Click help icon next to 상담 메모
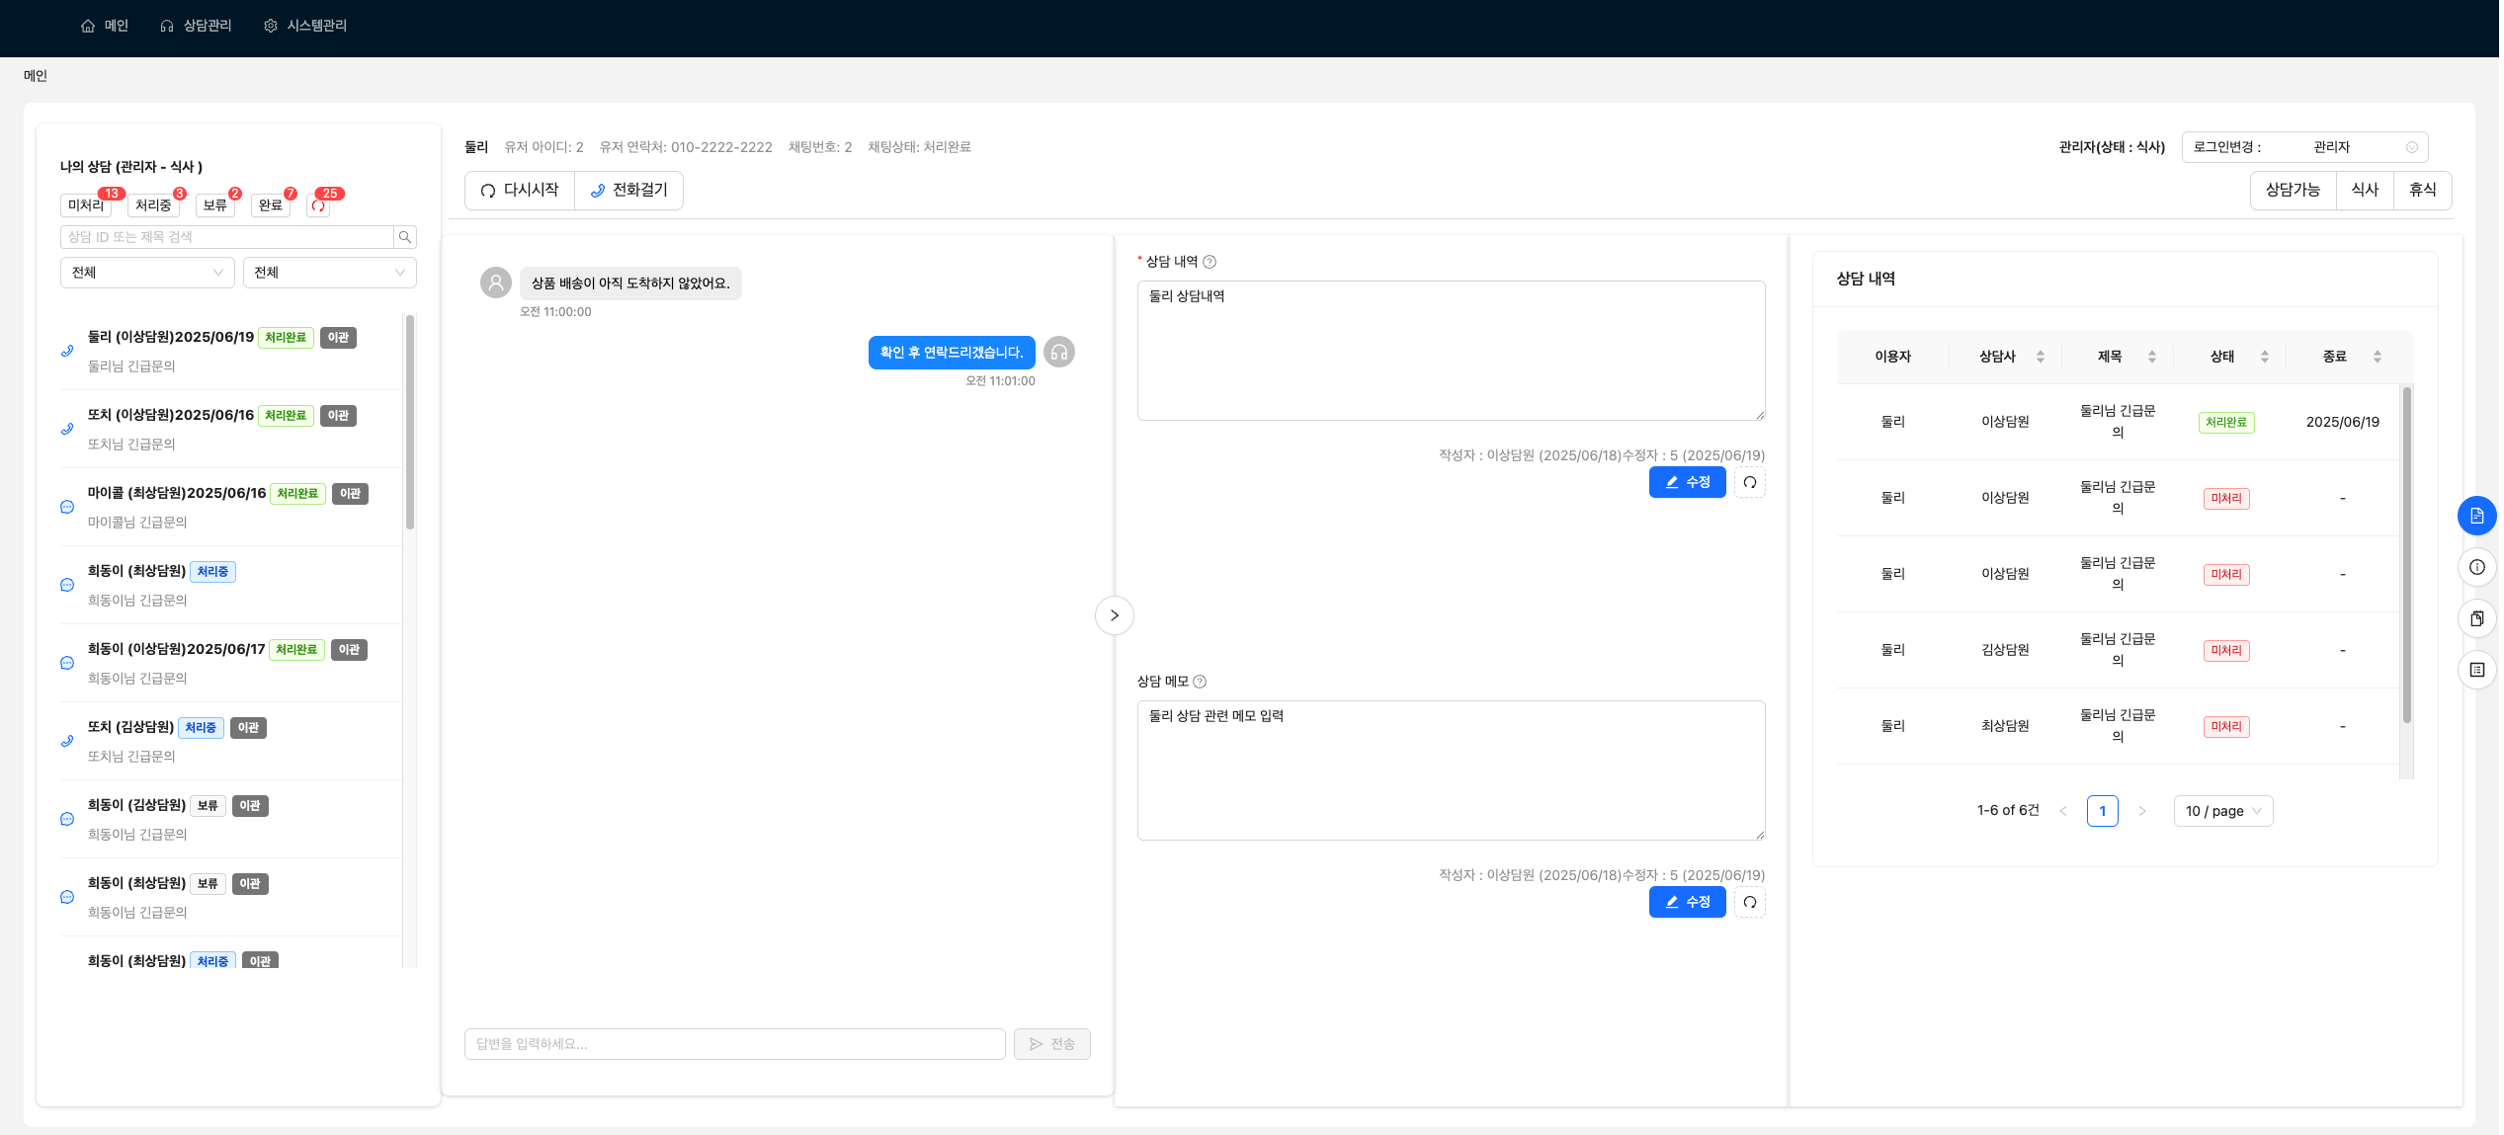2504x1135 pixels. click(x=1200, y=682)
